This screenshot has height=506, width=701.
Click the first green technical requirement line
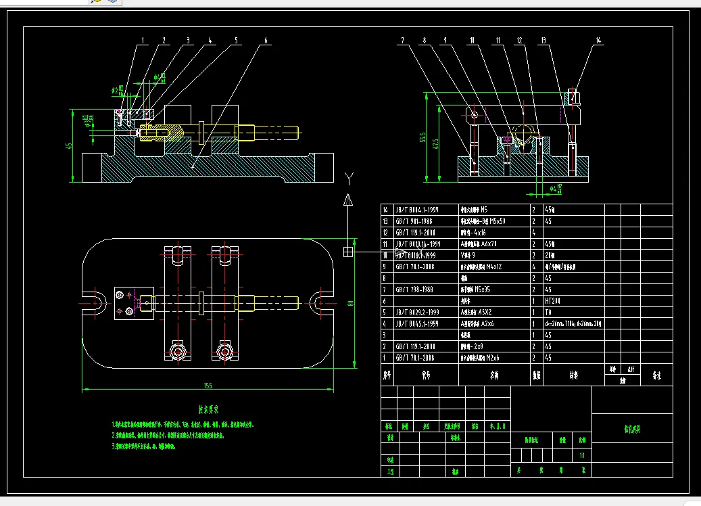pyautogui.click(x=183, y=425)
